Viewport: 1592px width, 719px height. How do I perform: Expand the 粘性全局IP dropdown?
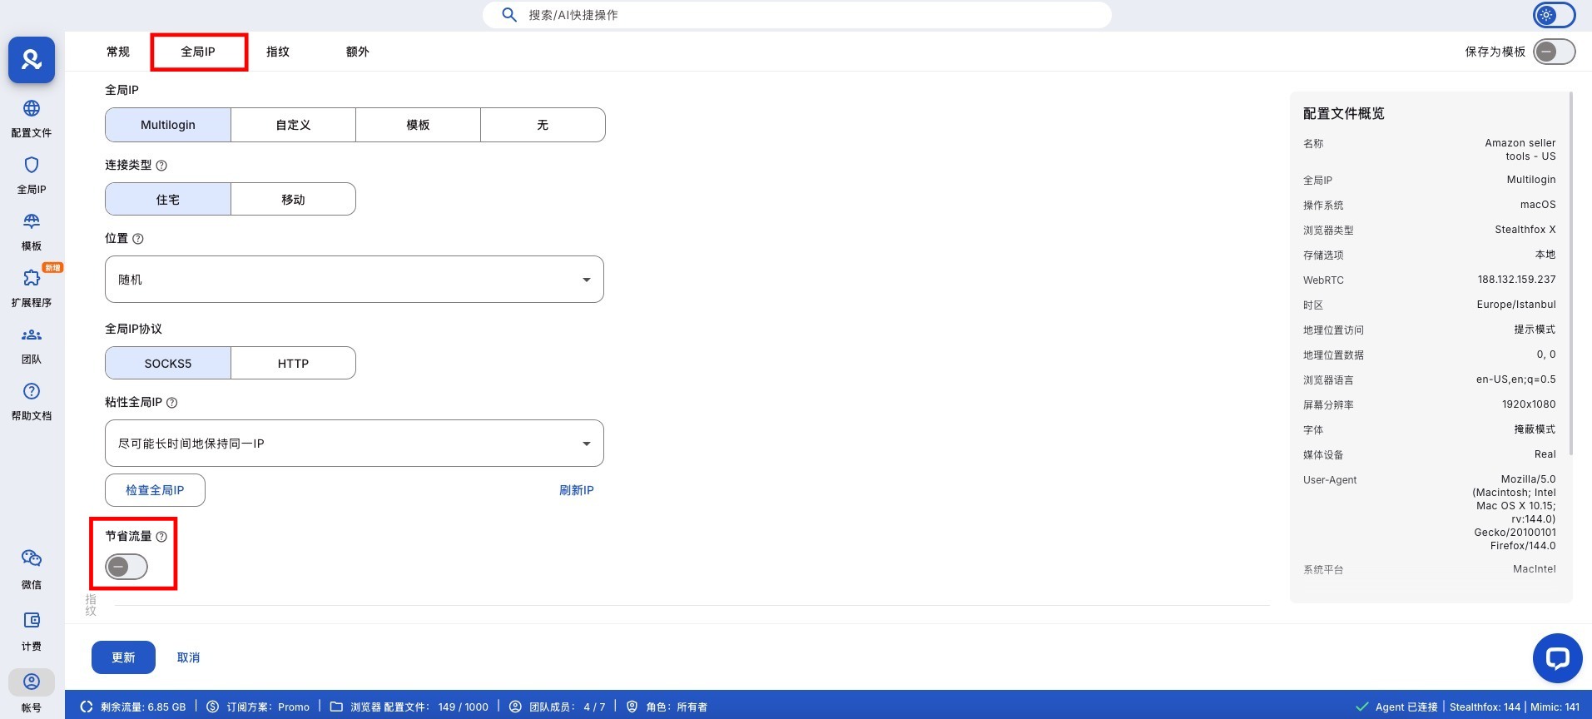[x=355, y=444]
